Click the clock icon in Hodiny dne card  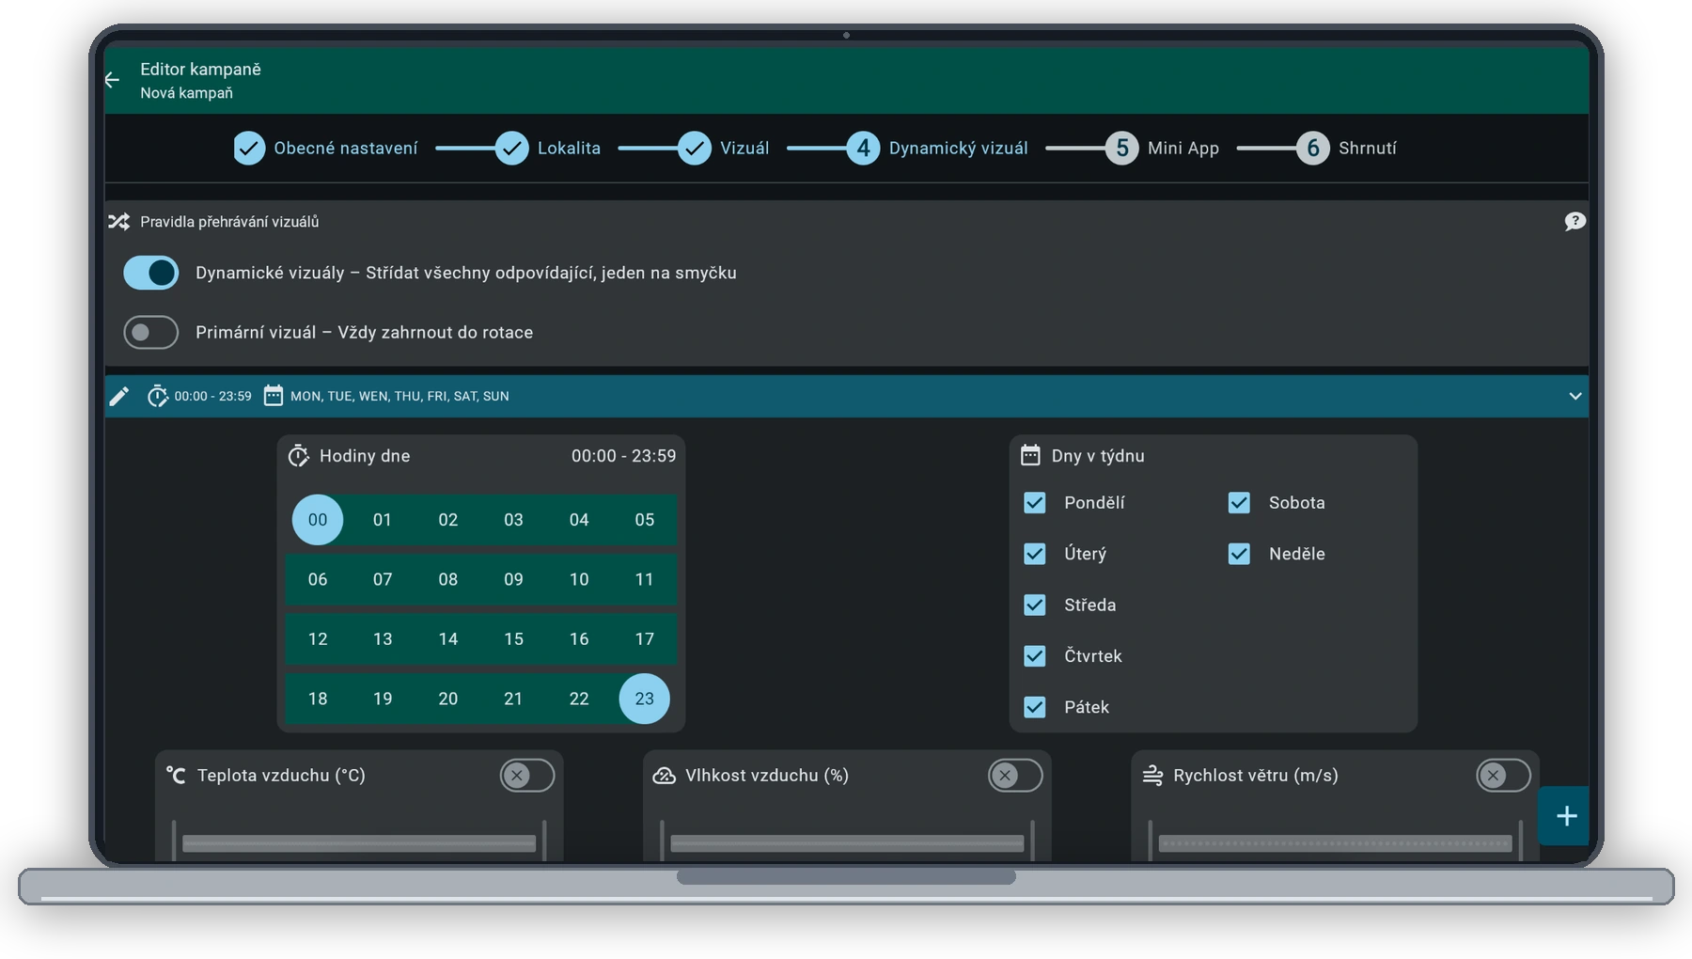pyautogui.click(x=298, y=456)
